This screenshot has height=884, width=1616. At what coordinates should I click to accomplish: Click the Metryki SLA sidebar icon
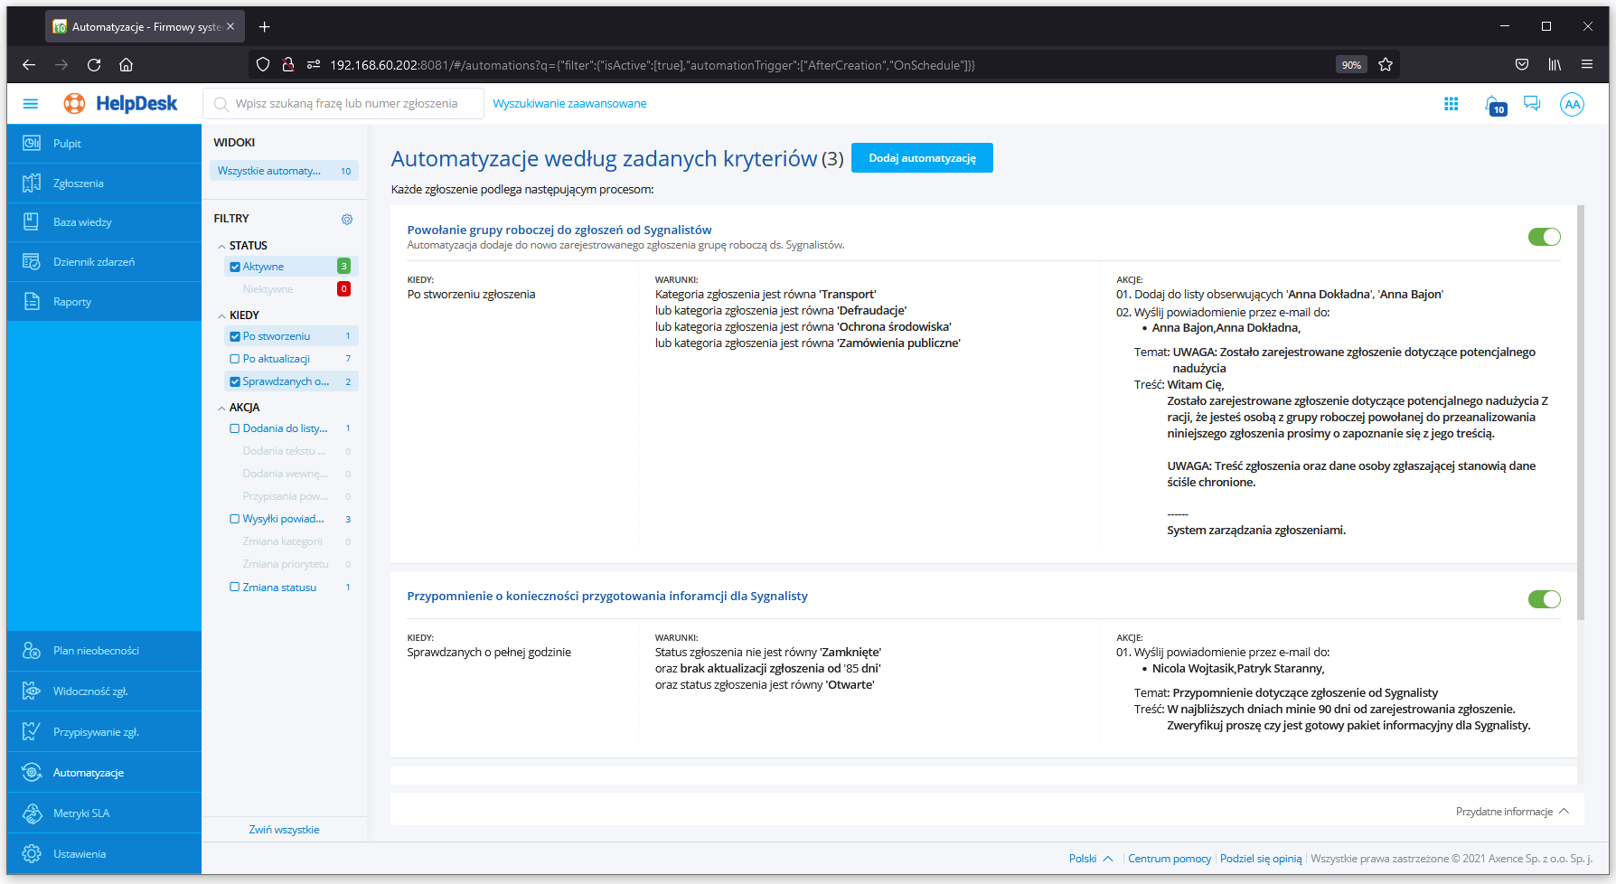point(32,813)
